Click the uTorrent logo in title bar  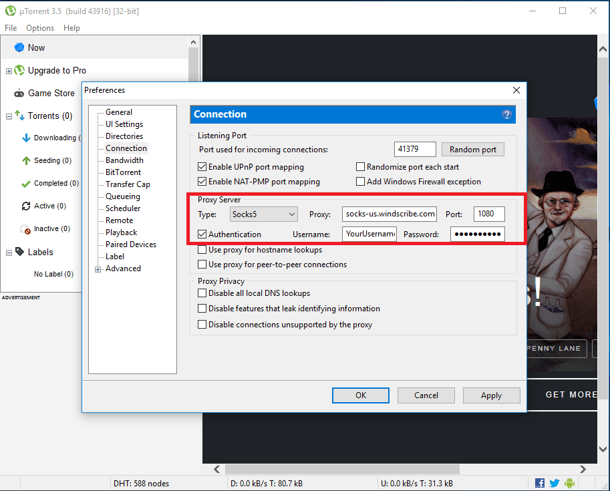[11, 11]
